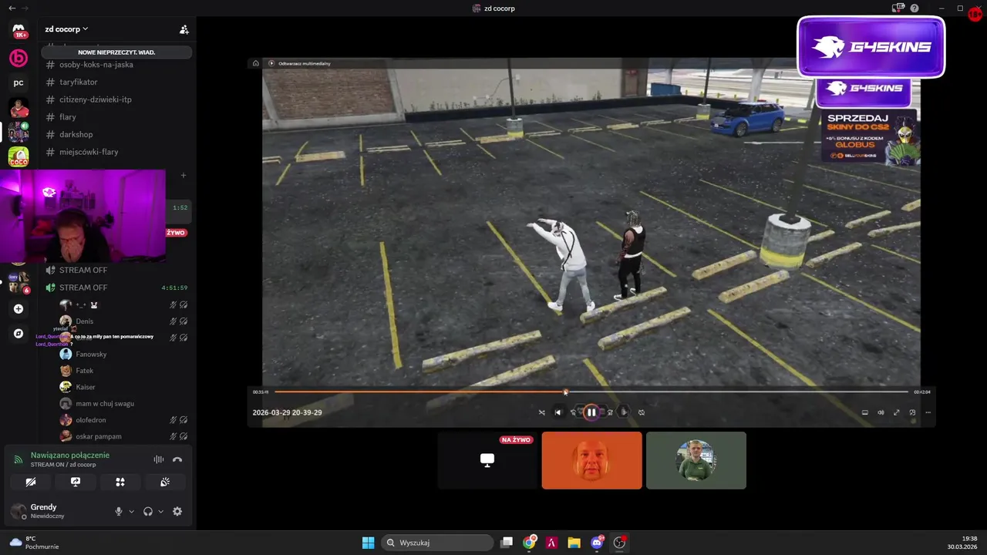This screenshot has height=555, width=987.
Task: Open the 'pc' server in sidebar
Action: (19, 82)
